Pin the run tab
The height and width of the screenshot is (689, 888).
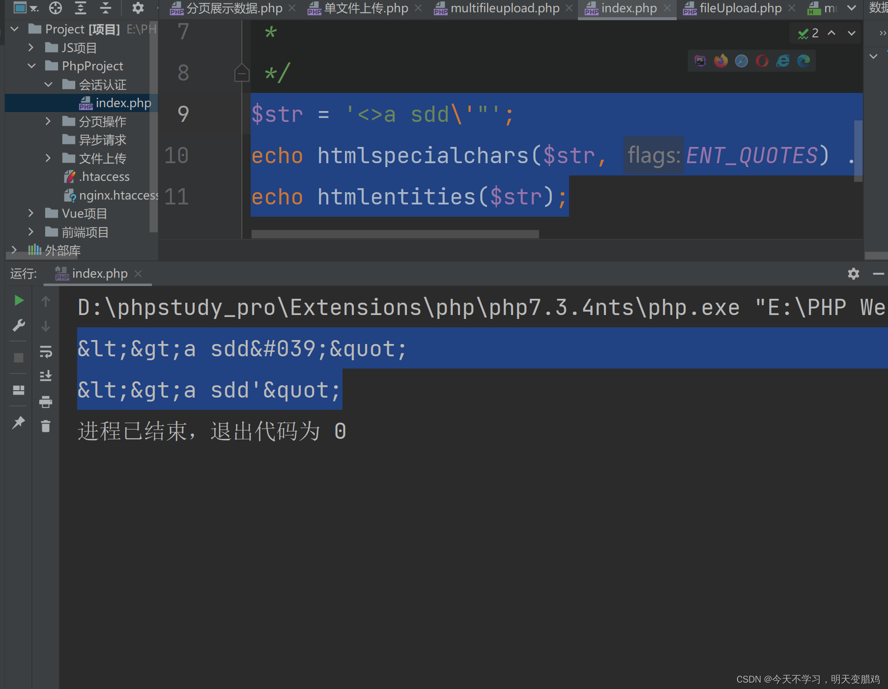19,422
